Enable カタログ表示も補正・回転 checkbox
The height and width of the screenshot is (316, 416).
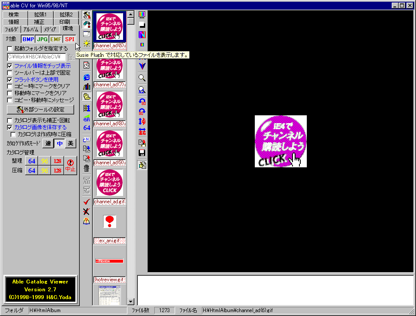10,121
